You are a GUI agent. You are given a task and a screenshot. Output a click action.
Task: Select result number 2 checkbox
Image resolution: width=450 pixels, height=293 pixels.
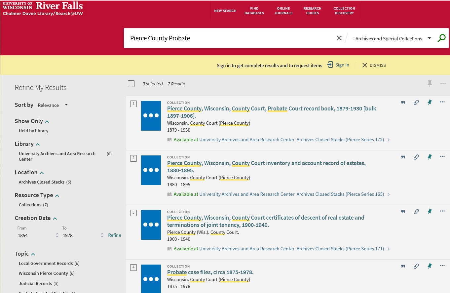(x=133, y=158)
